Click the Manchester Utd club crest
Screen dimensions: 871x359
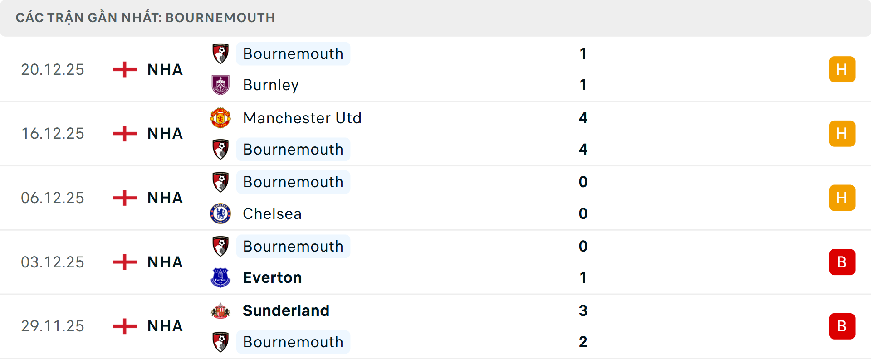(220, 118)
